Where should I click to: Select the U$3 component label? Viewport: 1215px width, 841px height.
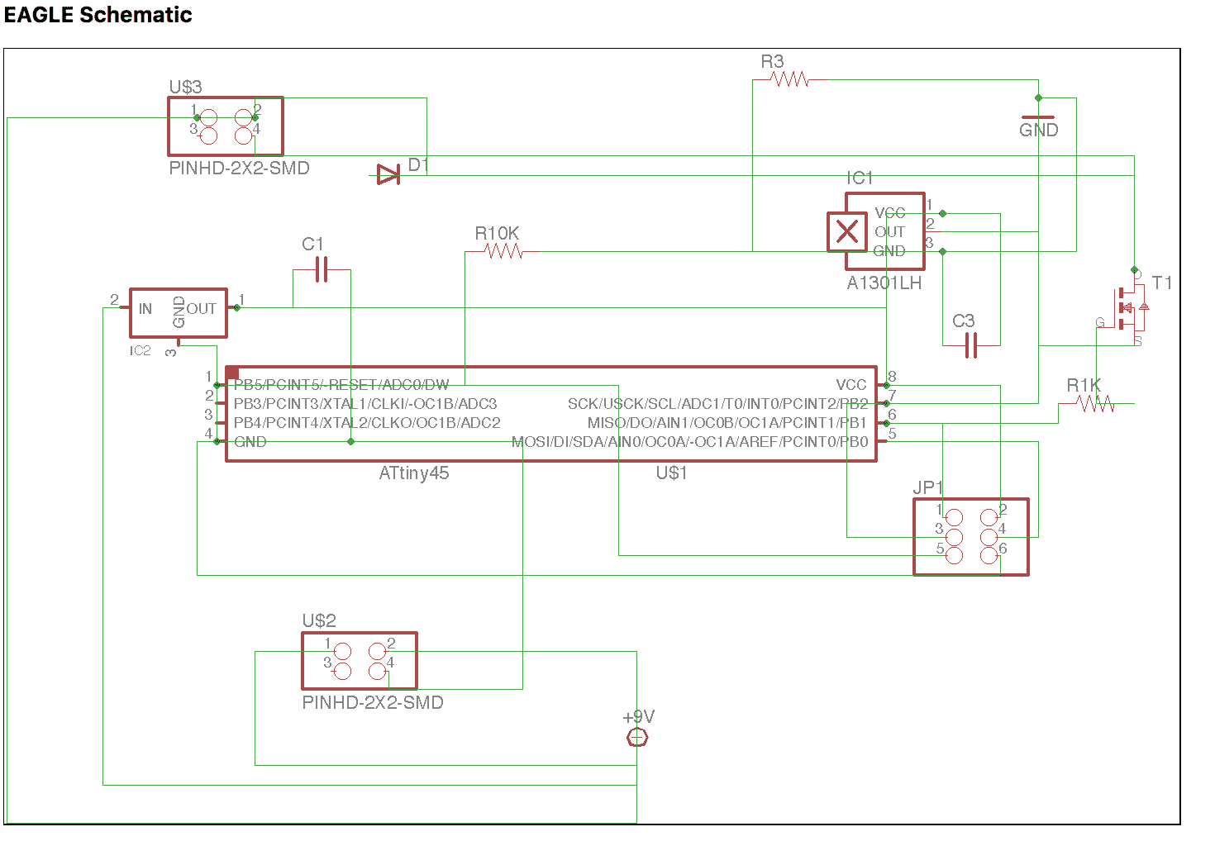185,87
